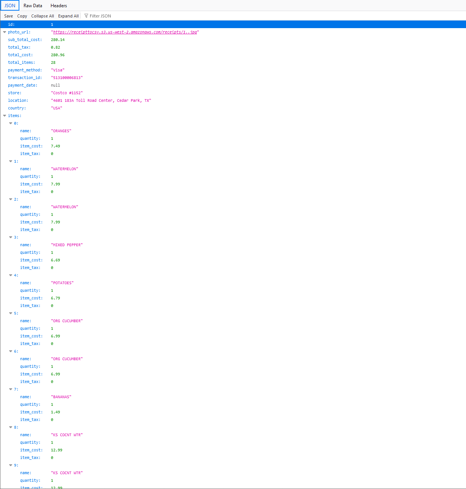Viewport: 466px width, 489px height.
Task: Open the receipt photo URL link
Action: pos(125,32)
